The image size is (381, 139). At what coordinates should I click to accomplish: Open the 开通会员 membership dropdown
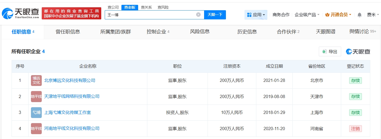338,15
